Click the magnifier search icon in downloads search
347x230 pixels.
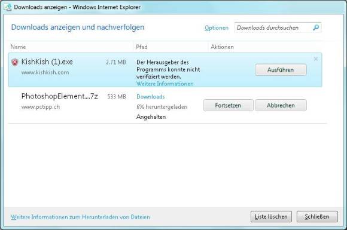click(316, 27)
